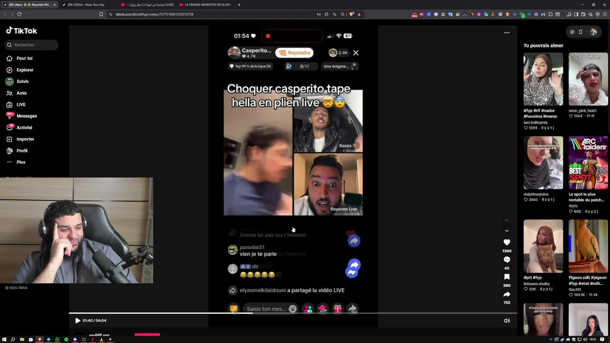Open Windows taskbar search
Viewport: 610px width, 343px height.
coord(13,340)
